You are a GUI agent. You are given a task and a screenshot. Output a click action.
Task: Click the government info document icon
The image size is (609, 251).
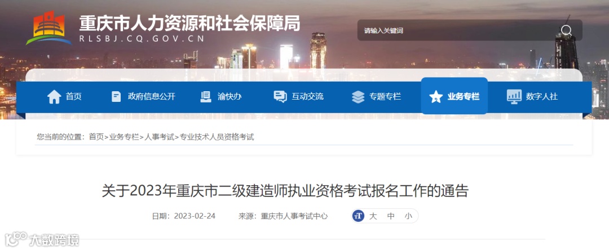(116, 96)
